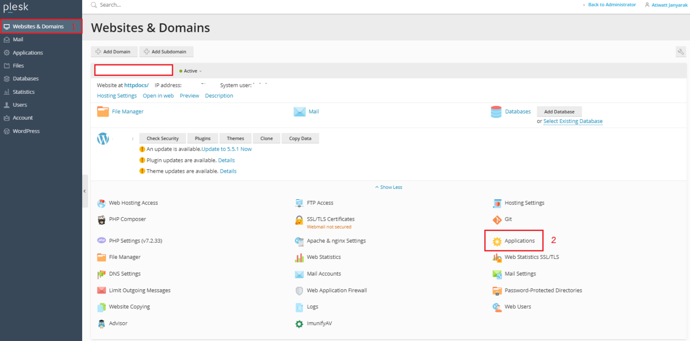The width and height of the screenshot is (690, 341).
Task: Open Git integration settings
Action: coord(508,219)
